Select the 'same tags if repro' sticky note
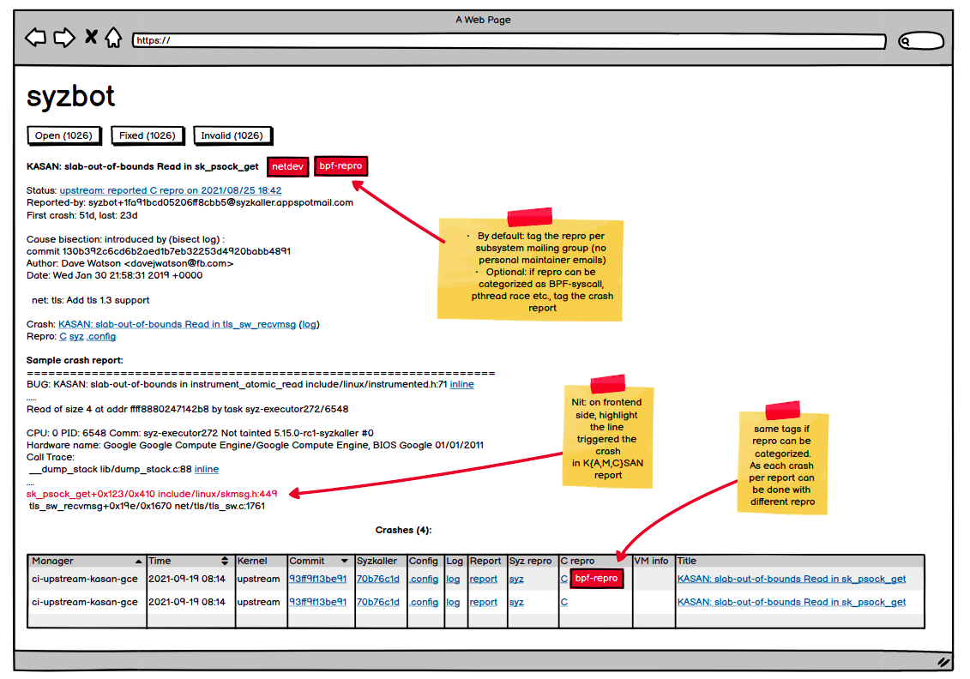 (782, 464)
